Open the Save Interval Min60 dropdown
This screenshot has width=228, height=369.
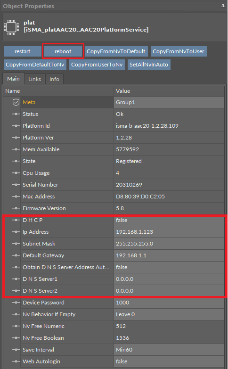(169, 350)
